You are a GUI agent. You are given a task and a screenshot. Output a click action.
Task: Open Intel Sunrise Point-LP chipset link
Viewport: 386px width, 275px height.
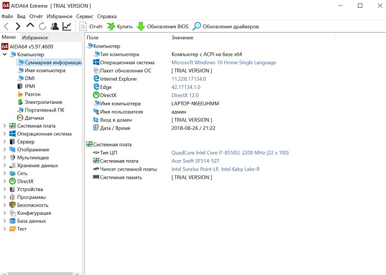tap(216, 169)
